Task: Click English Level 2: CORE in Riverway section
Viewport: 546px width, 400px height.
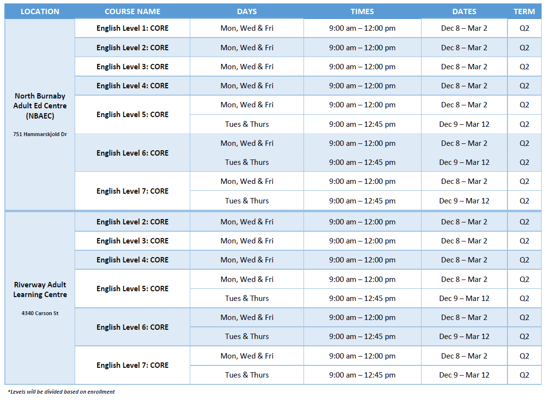Action: click(x=132, y=222)
